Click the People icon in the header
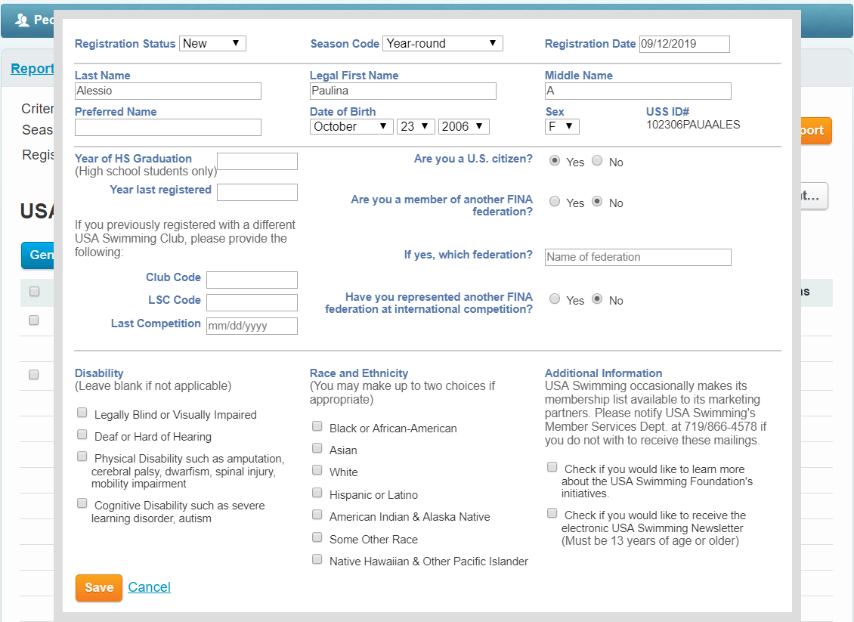The width and height of the screenshot is (854, 622). point(22,20)
